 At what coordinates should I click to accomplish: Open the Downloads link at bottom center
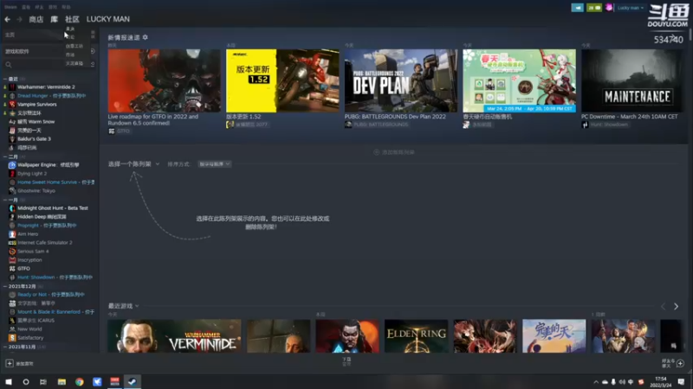[346, 361]
